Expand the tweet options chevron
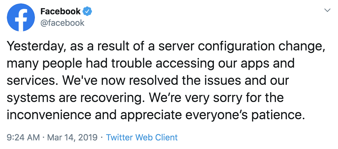The height and width of the screenshot is (149, 338). tap(327, 11)
